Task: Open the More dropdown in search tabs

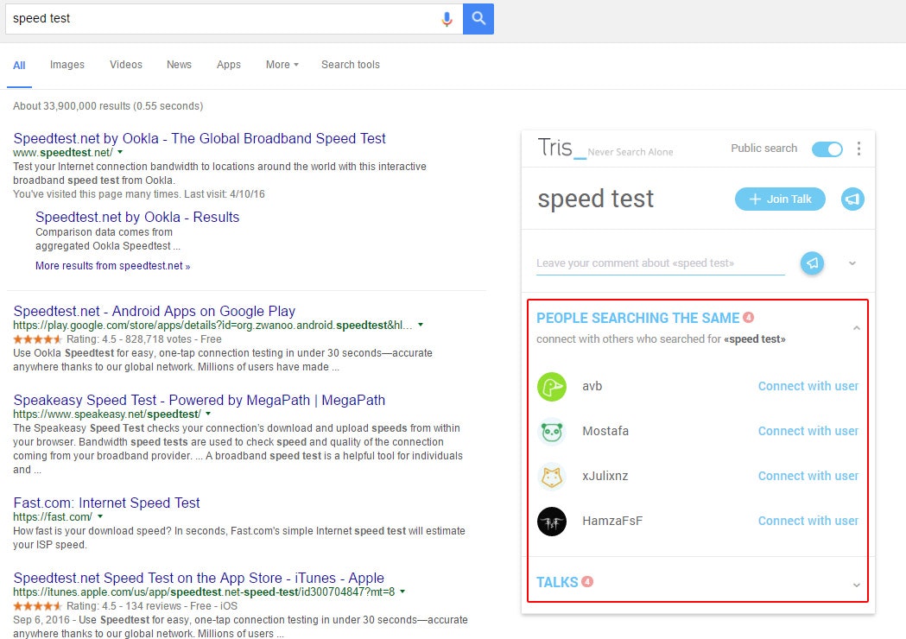Action: pyautogui.click(x=282, y=65)
